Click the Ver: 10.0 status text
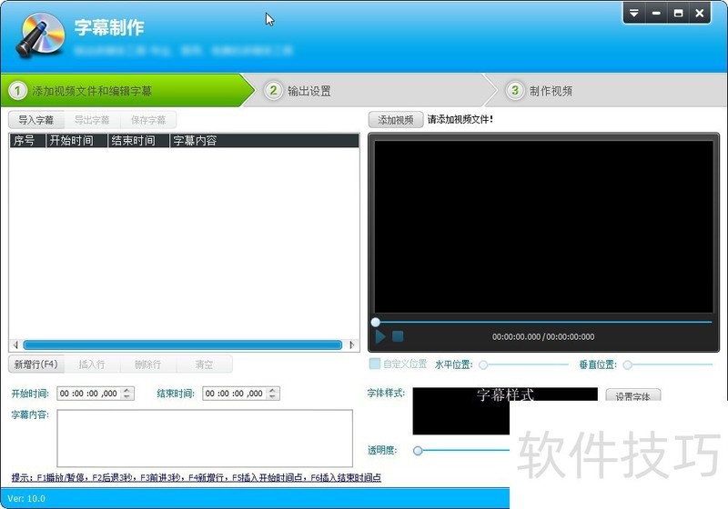The height and width of the screenshot is (509, 728). pos(26,499)
